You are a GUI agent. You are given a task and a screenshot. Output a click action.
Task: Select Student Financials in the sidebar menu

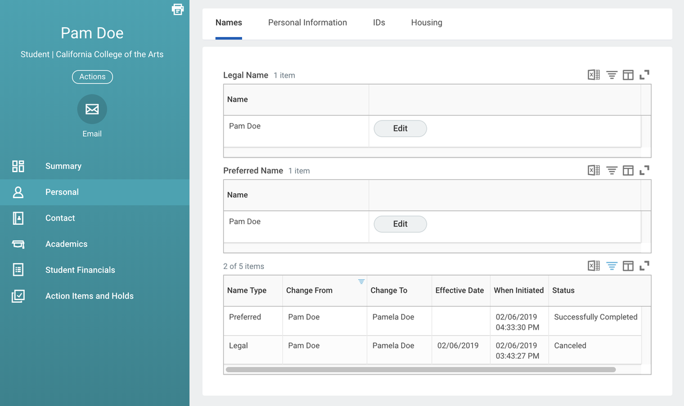pos(94,270)
